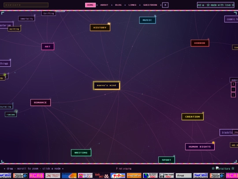Reset the map view with the triangle button
238x179 pixels.
233,95
